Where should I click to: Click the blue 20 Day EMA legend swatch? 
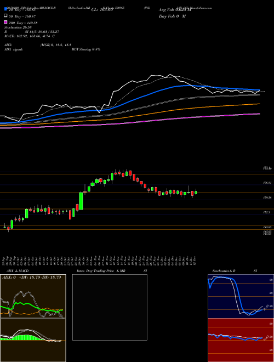(x=5, y=9)
